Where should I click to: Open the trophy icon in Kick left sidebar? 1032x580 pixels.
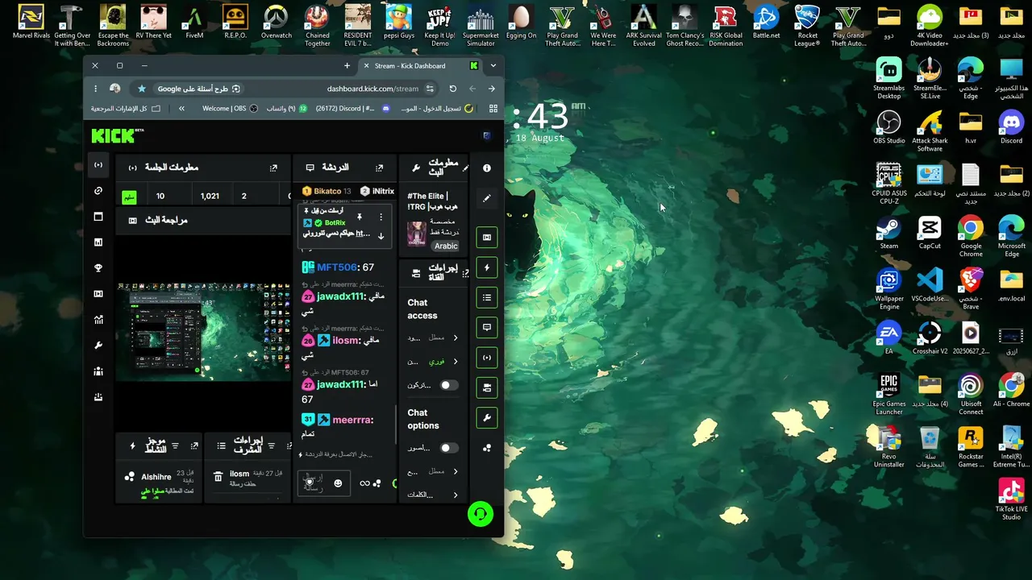pyautogui.click(x=98, y=268)
